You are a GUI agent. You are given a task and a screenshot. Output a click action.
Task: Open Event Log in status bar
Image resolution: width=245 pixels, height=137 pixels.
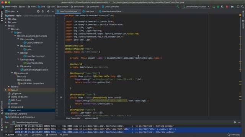(x=234, y=135)
